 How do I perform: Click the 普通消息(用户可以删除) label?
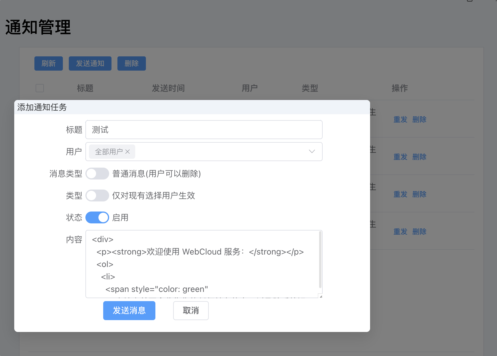[157, 174]
